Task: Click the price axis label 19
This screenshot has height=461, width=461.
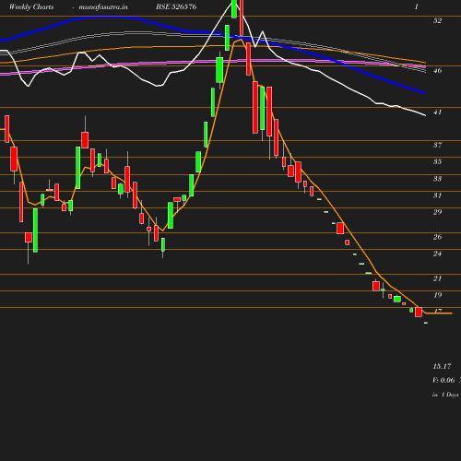Action: (x=437, y=295)
